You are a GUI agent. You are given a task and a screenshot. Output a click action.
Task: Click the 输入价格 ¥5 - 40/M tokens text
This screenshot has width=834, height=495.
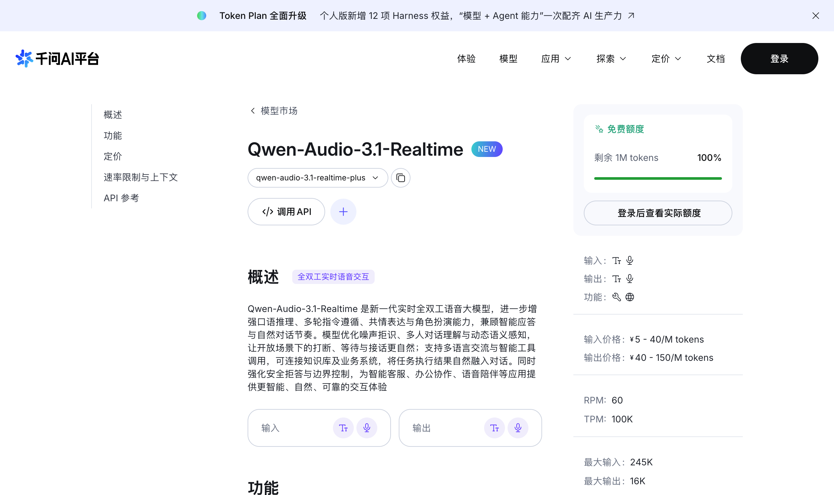coord(643,340)
